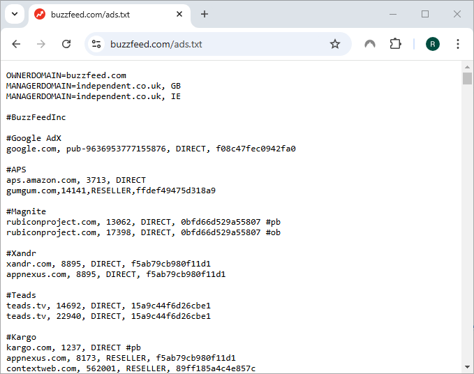Maximize the Chrome window
Image resolution: width=474 pixels, height=374 pixels.
coord(425,14)
